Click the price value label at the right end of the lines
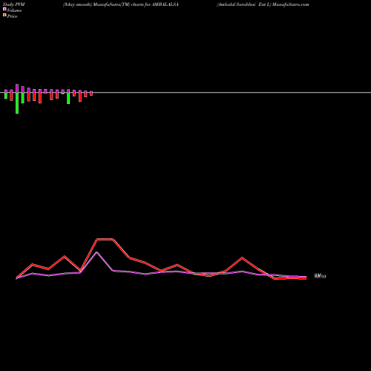 321,276
